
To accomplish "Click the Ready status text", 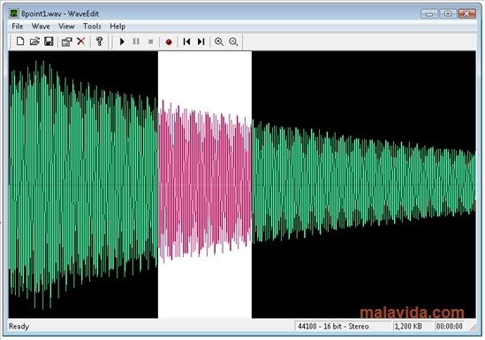I will click(19, 327).
